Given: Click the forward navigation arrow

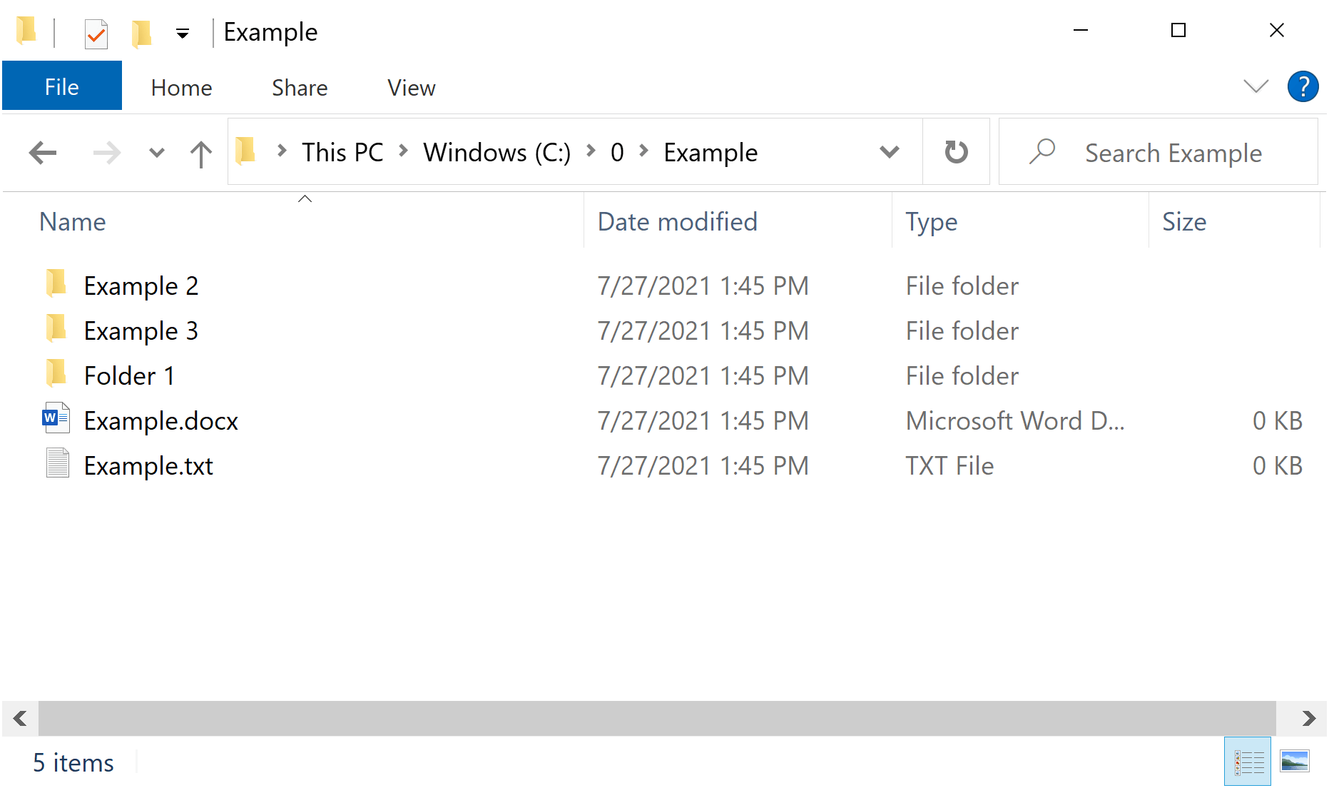Looking at the screenshot, I should tap(106, 152).
